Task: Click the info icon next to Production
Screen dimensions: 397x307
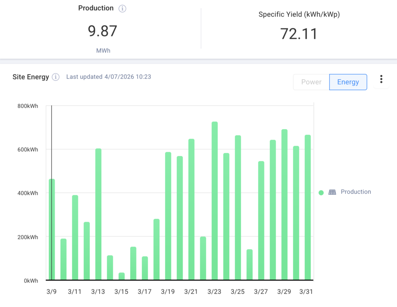Action: (x=123, y=9)
